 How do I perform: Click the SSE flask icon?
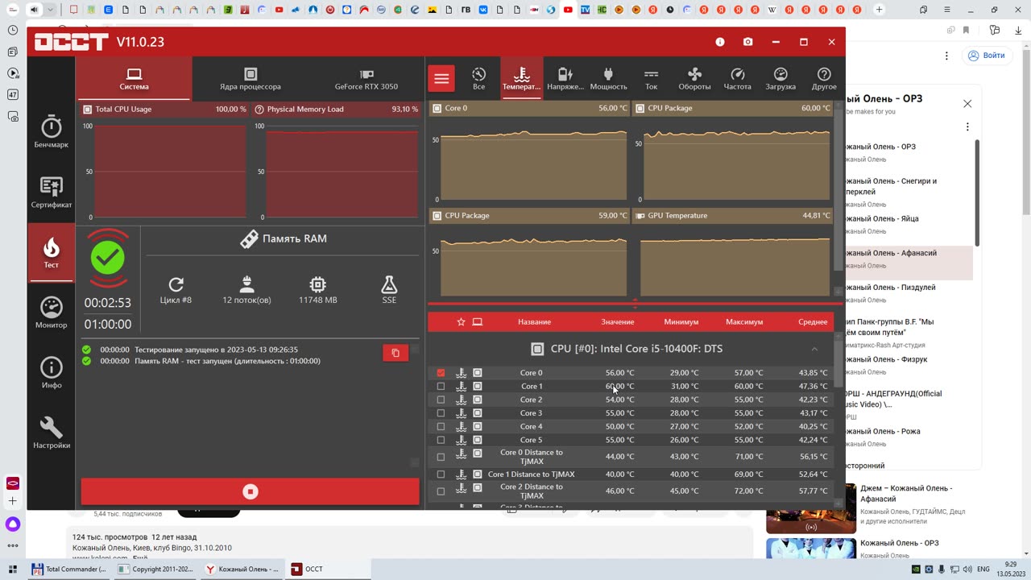click(389, 284)
